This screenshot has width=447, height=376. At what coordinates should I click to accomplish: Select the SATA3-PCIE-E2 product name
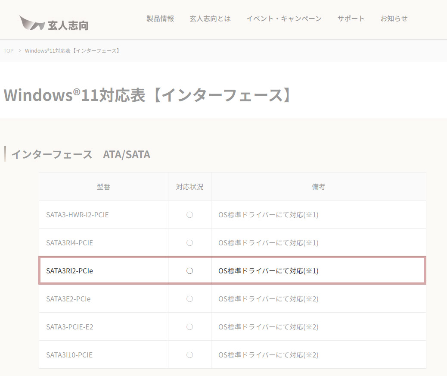click(70, 327)
